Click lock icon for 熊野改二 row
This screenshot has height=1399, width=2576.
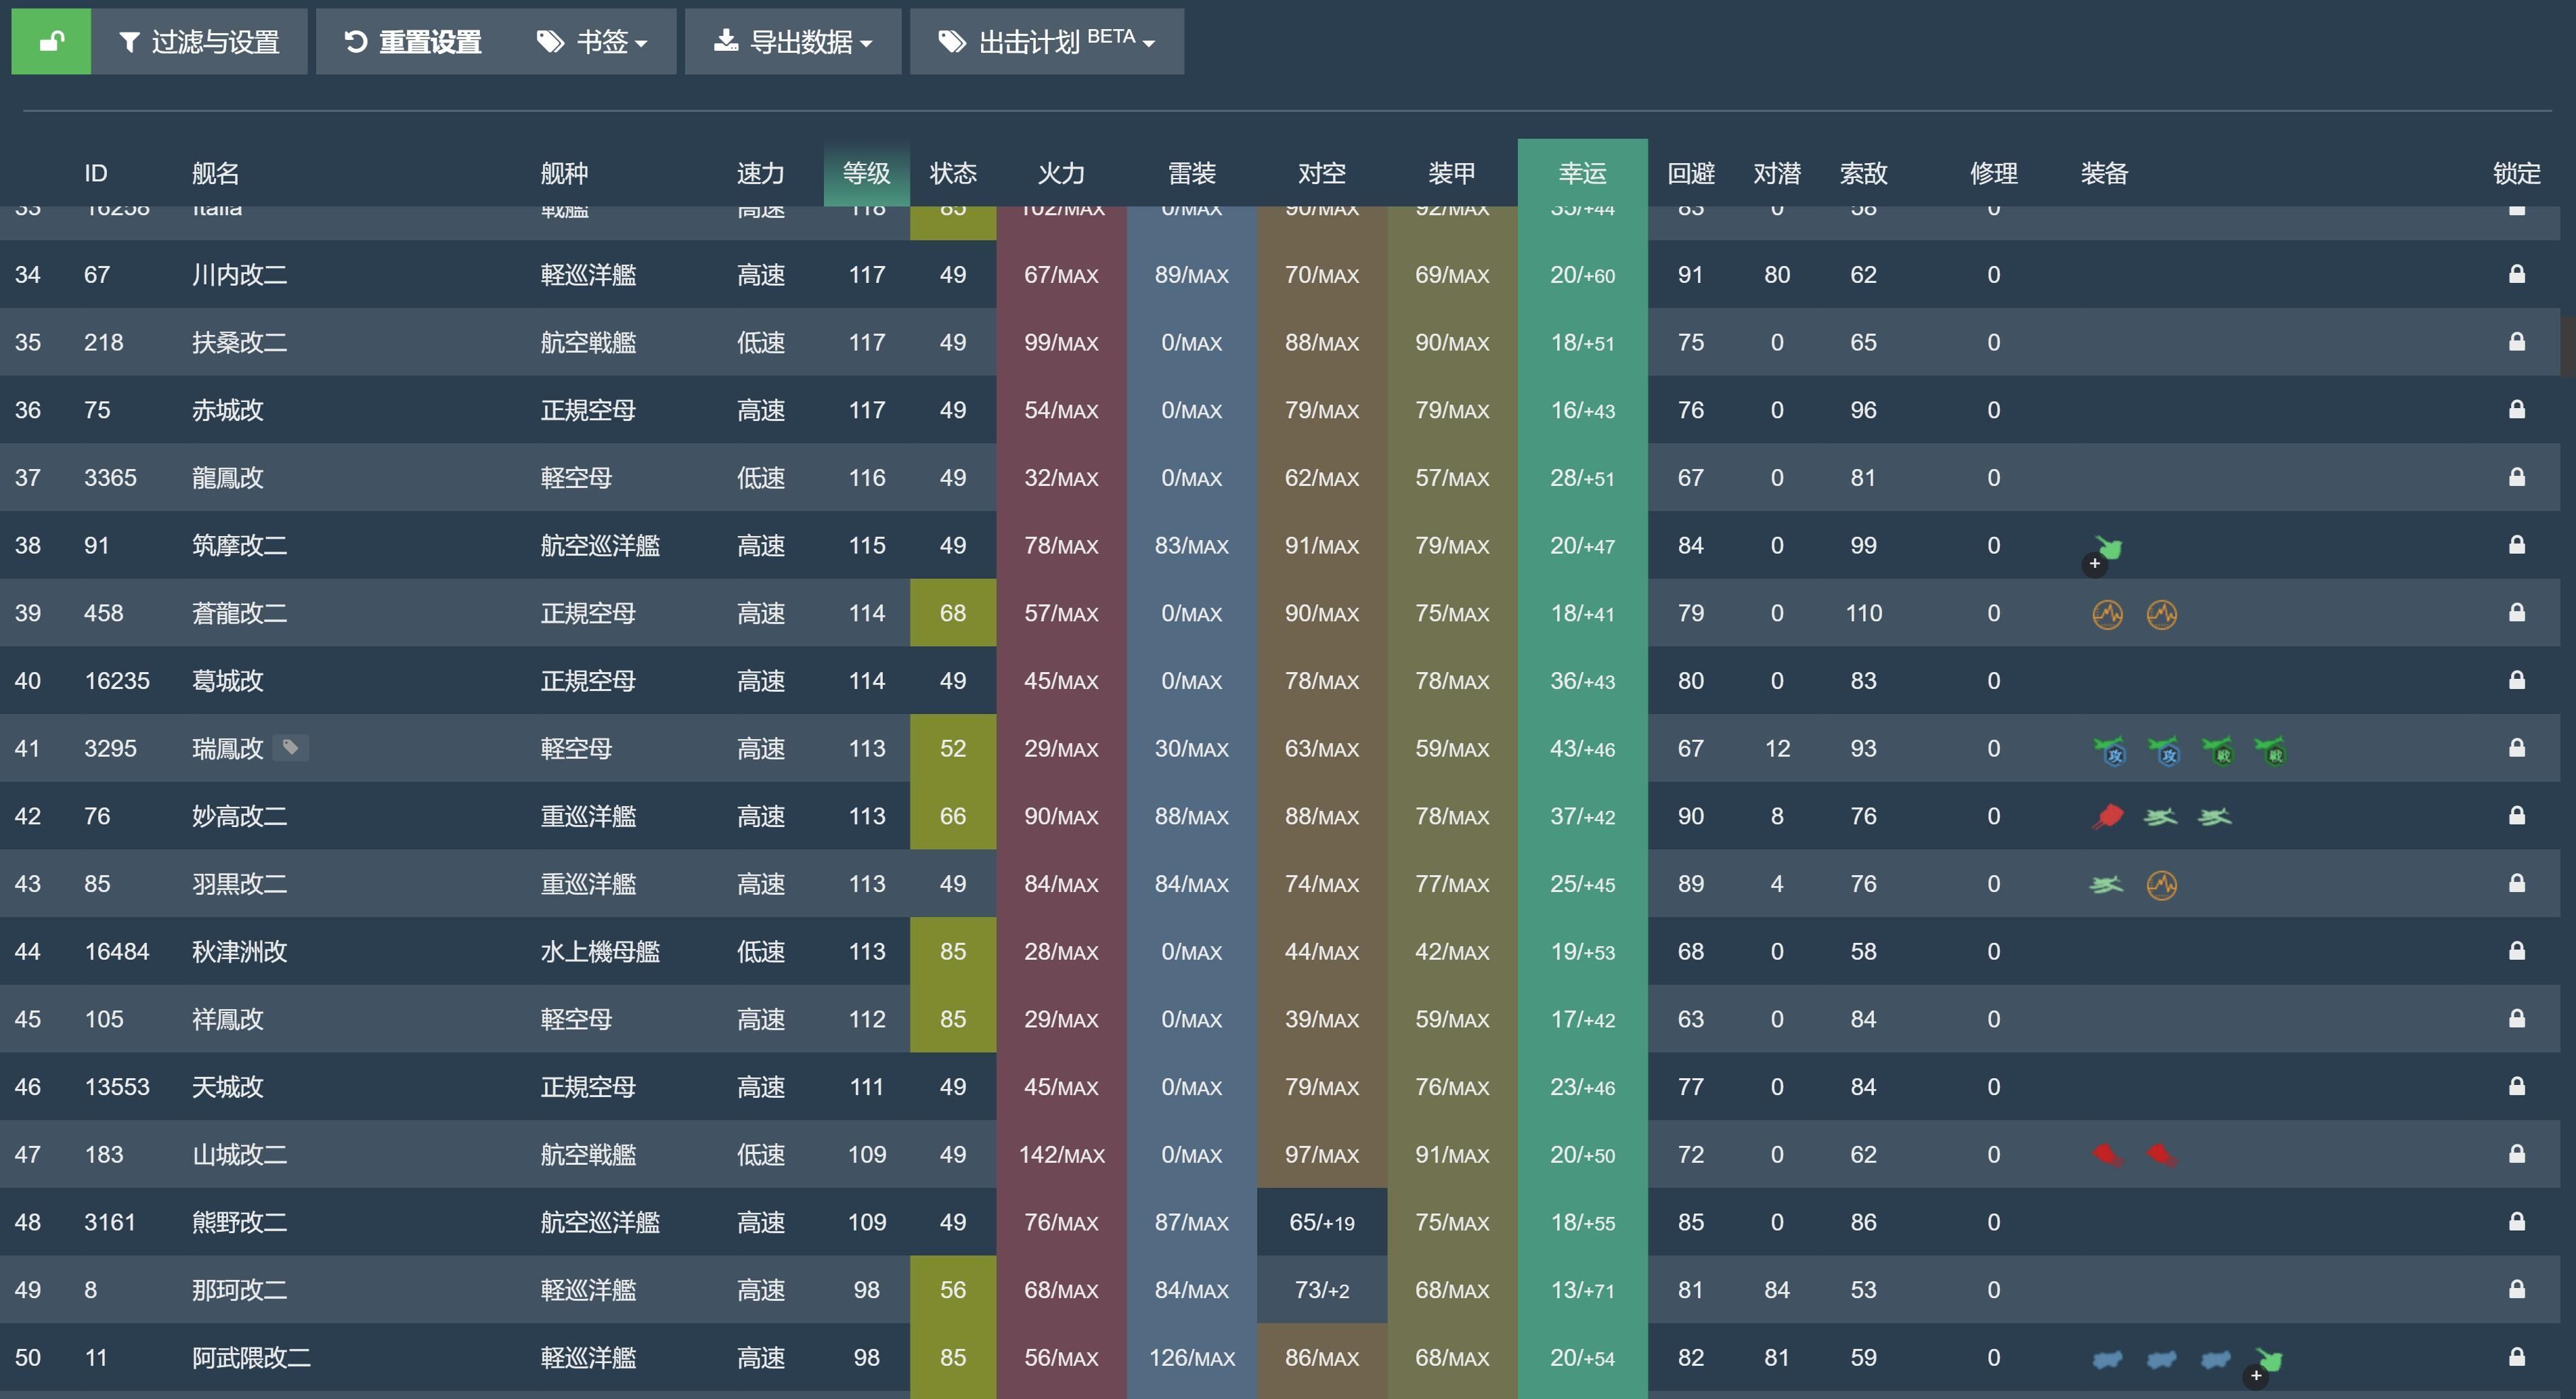(2516, 1221)
